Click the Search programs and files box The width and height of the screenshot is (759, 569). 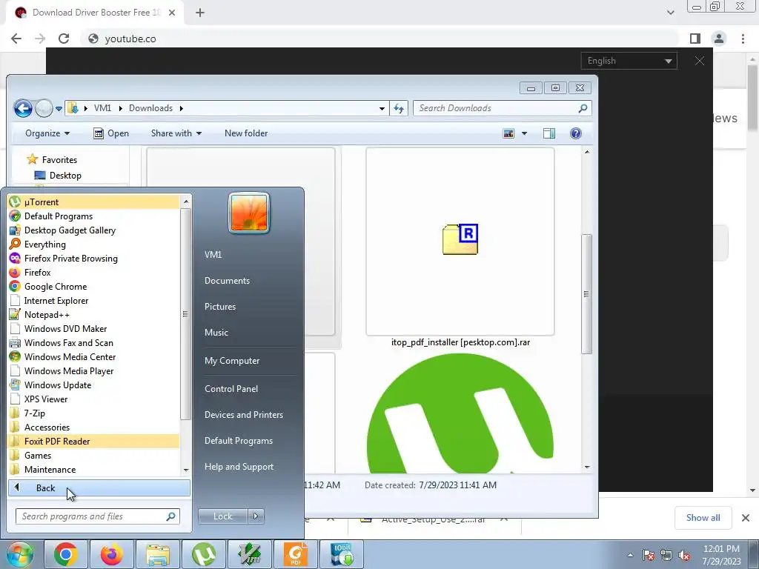[x=97, y=516]
